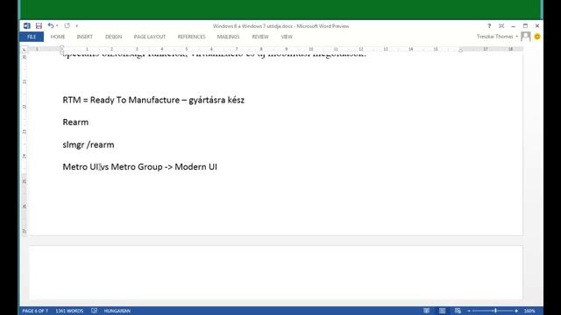Zoom out with the minus button

469,311
